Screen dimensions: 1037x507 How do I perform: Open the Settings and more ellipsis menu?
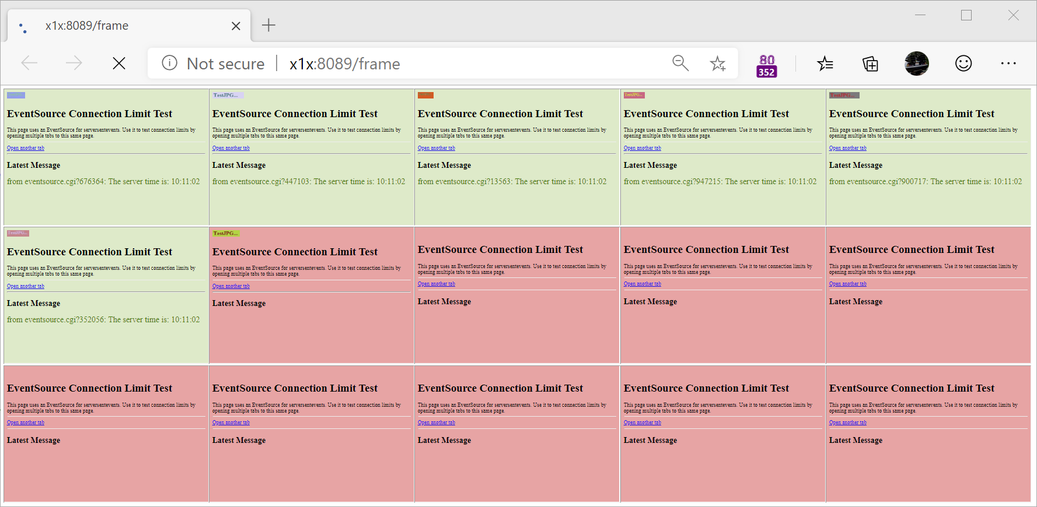coord(1008,63)
